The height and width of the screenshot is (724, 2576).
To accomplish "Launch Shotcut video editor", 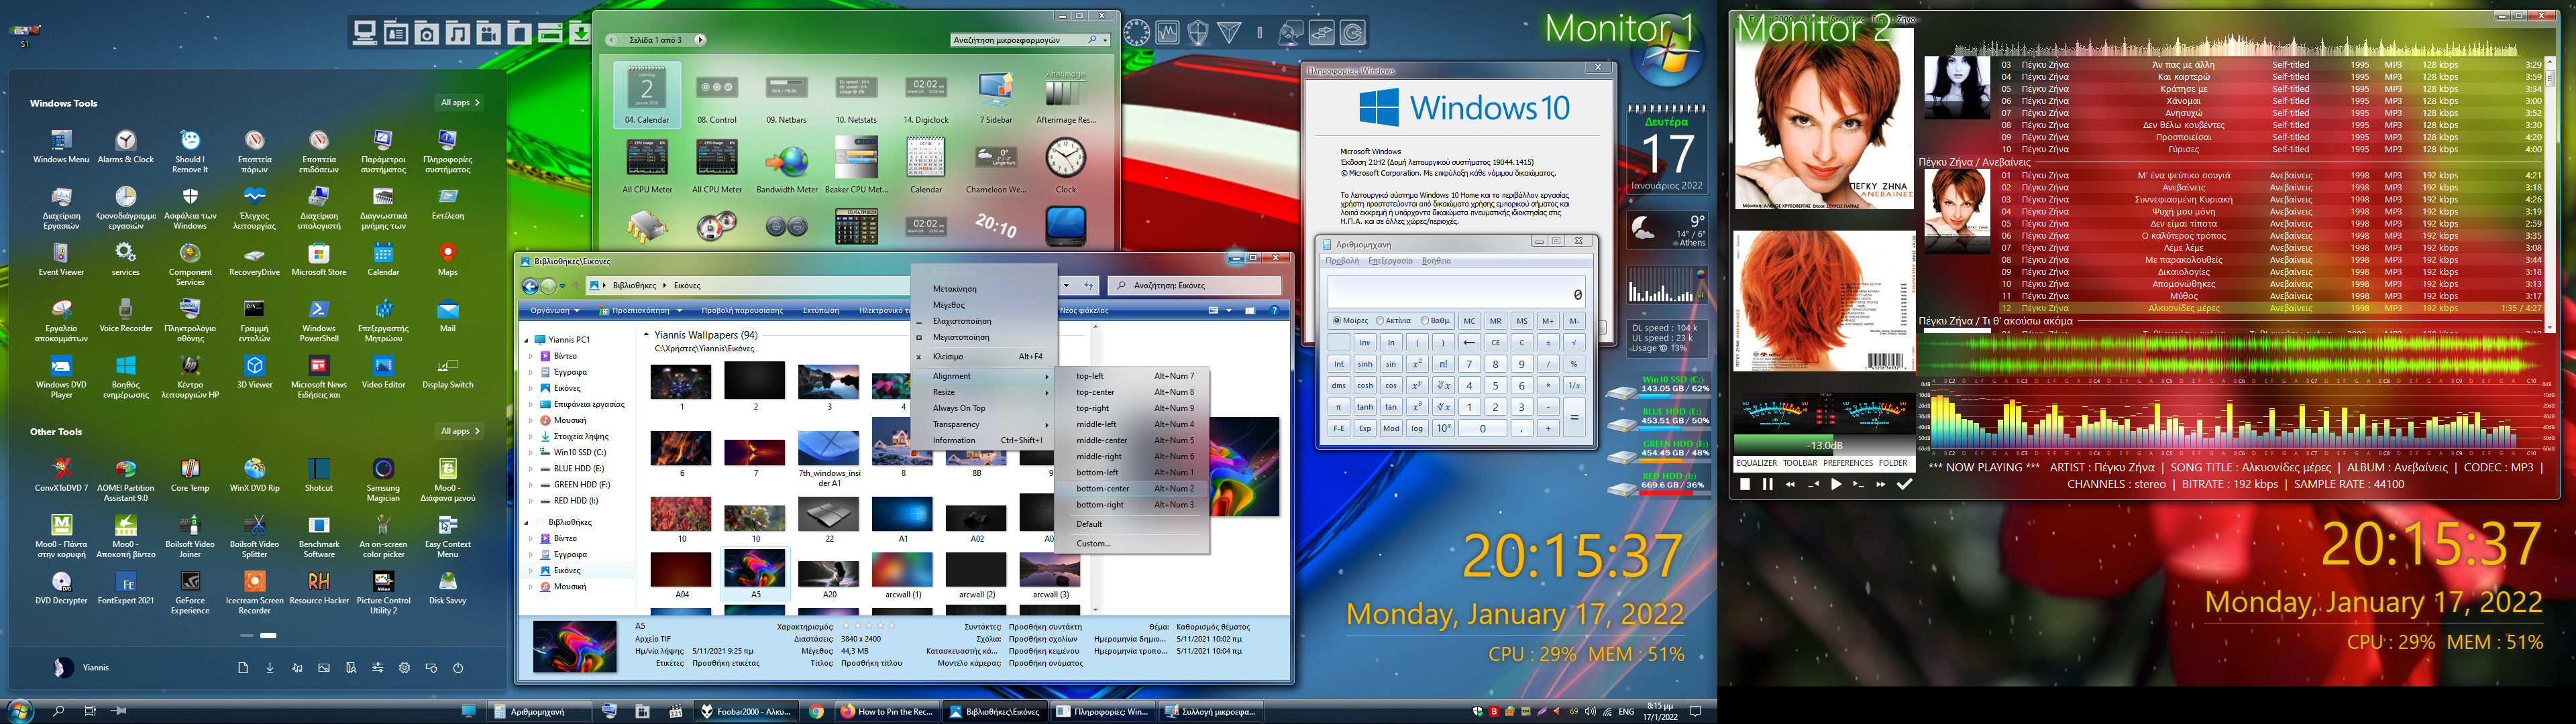I will pos(319,474).
